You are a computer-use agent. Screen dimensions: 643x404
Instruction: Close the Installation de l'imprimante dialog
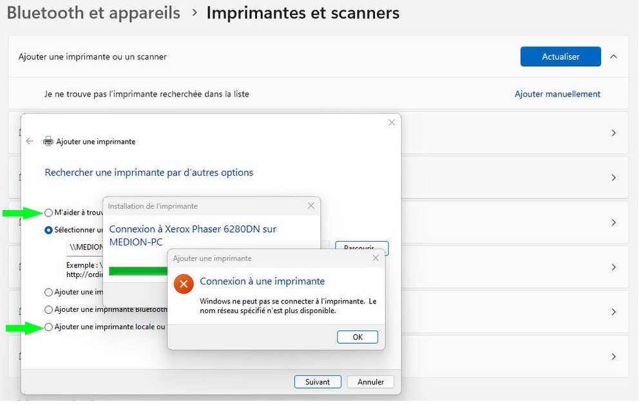click(x=311, y=206)
